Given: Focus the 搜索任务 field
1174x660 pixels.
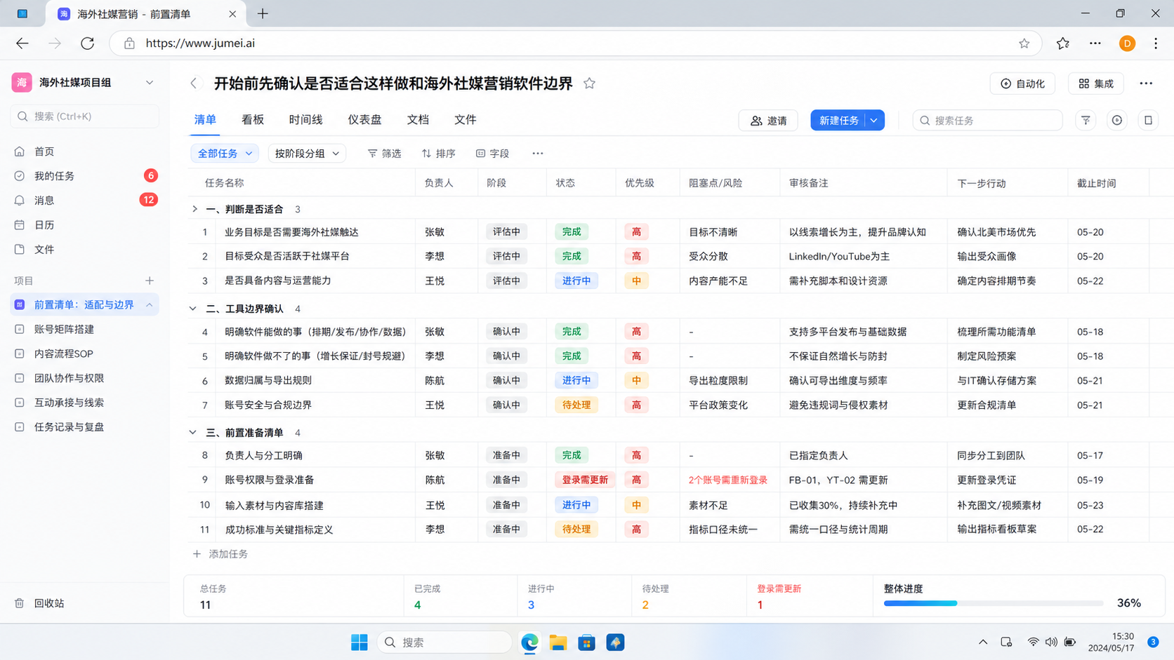Looking at the screenshot, I should pyautogui.click(x=987, y=121).
